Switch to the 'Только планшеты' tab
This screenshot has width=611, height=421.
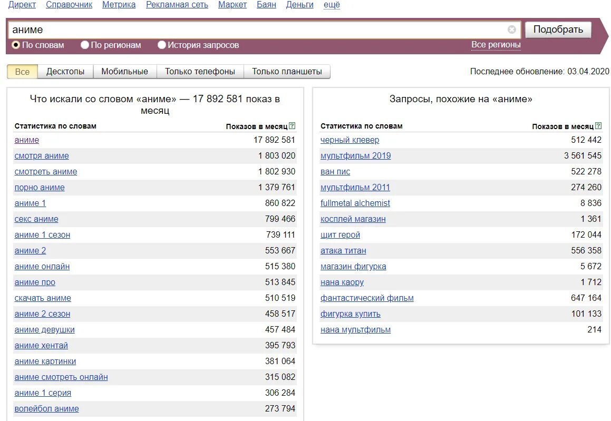click(287, 72)
